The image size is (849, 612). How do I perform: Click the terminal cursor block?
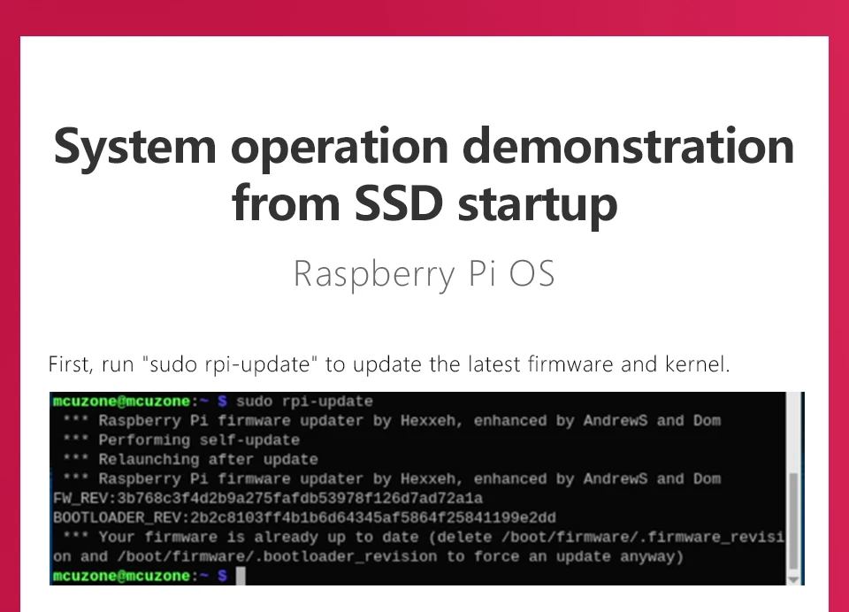coord(240,577)
